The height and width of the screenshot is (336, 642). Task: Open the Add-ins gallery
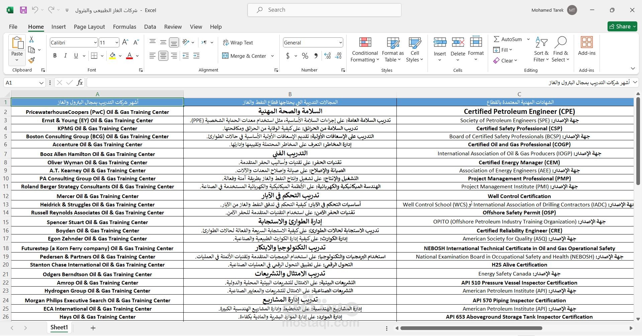(x=587, y=46)
